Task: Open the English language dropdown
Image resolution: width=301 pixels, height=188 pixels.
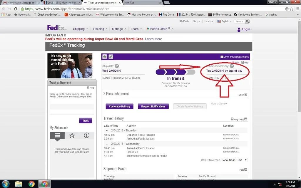Action: click(x=224, y=21)
